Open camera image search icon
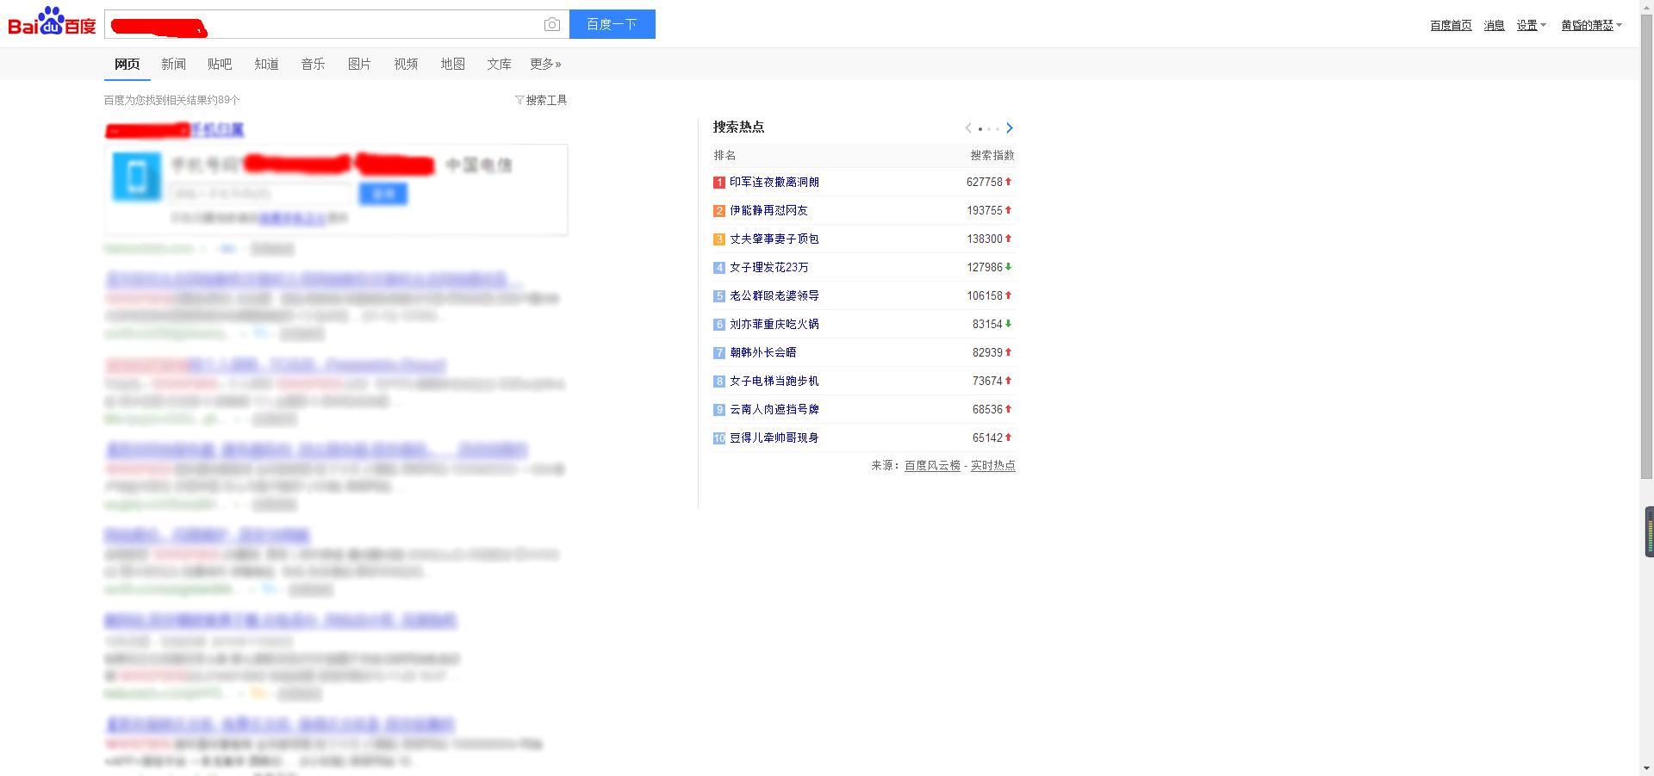 551,25
